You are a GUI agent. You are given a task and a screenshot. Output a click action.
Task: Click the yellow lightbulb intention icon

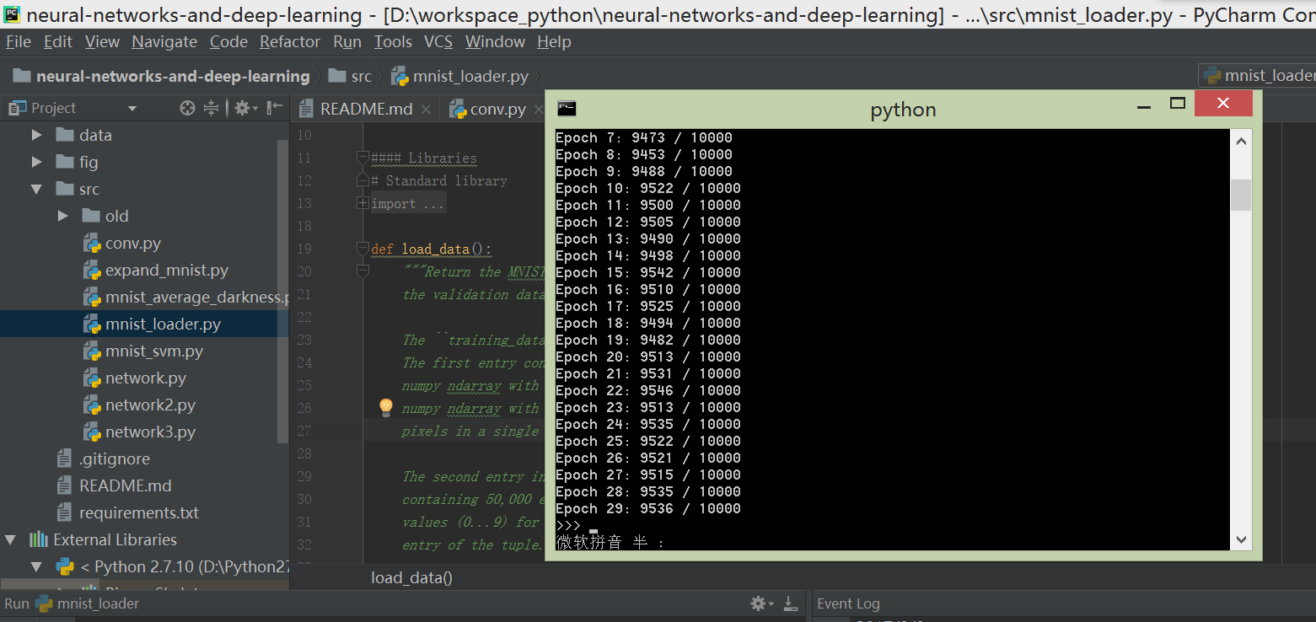point(386,408)
